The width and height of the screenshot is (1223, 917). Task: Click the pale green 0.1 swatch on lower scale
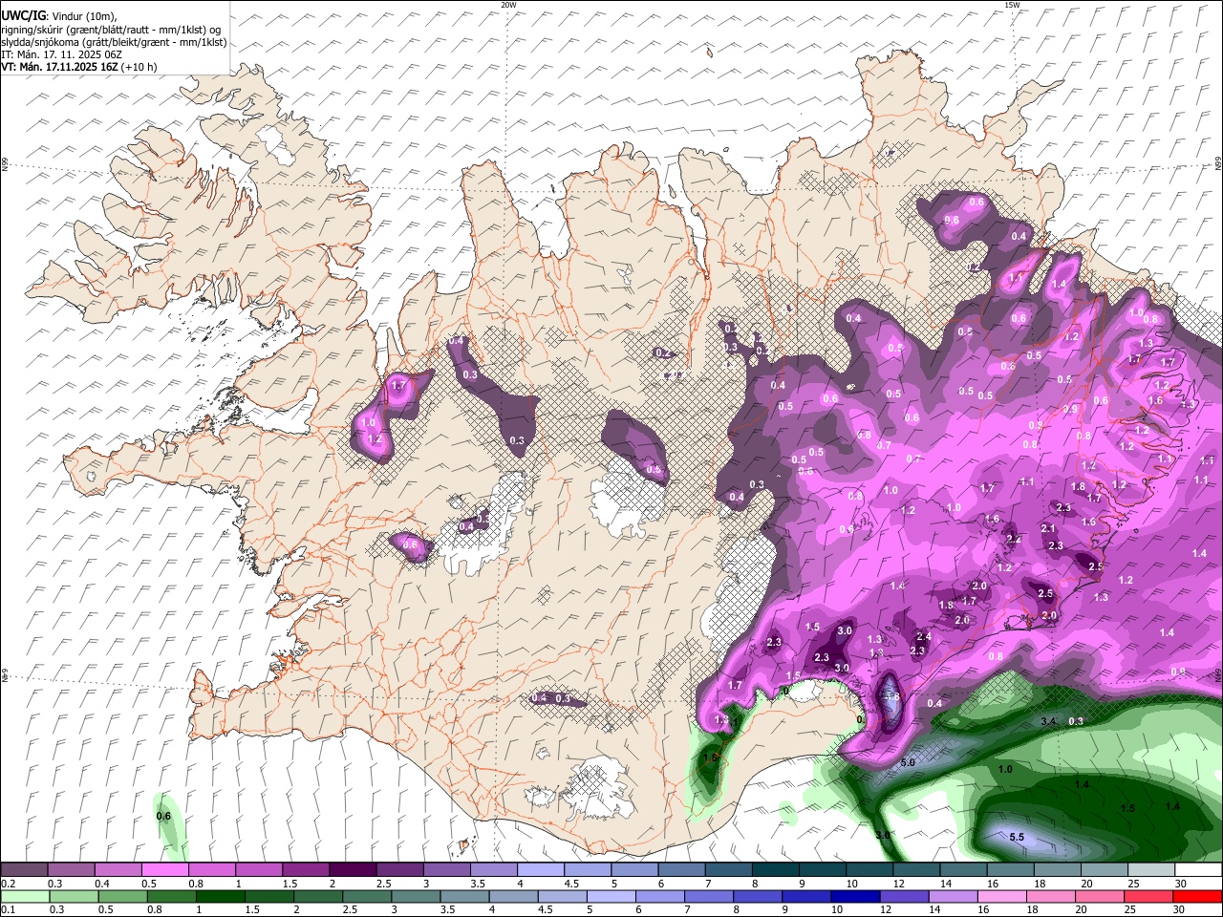[x=25, y=896]
